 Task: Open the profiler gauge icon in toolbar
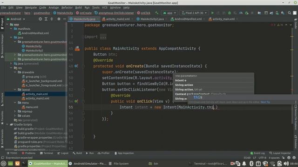(x=241, y=13)
